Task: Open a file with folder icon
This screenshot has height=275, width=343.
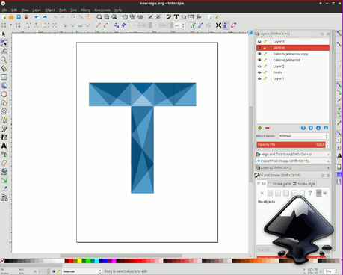Action: [x=11, y=17]
